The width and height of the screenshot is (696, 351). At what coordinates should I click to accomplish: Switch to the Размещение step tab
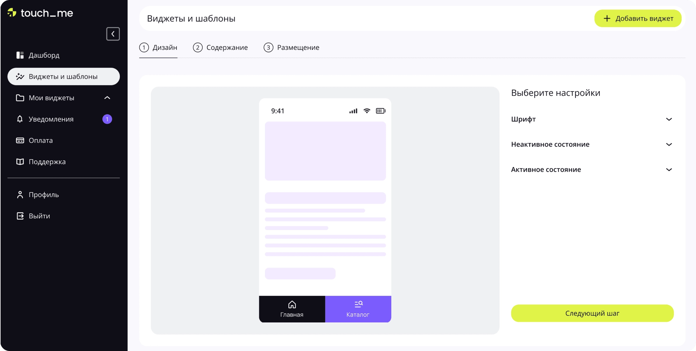(x=291, y=48)
